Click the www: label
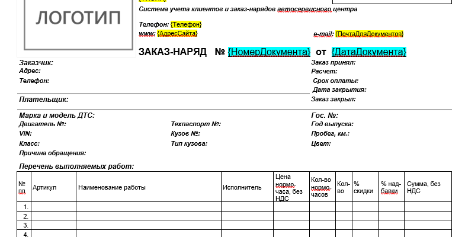 [147, 34]
